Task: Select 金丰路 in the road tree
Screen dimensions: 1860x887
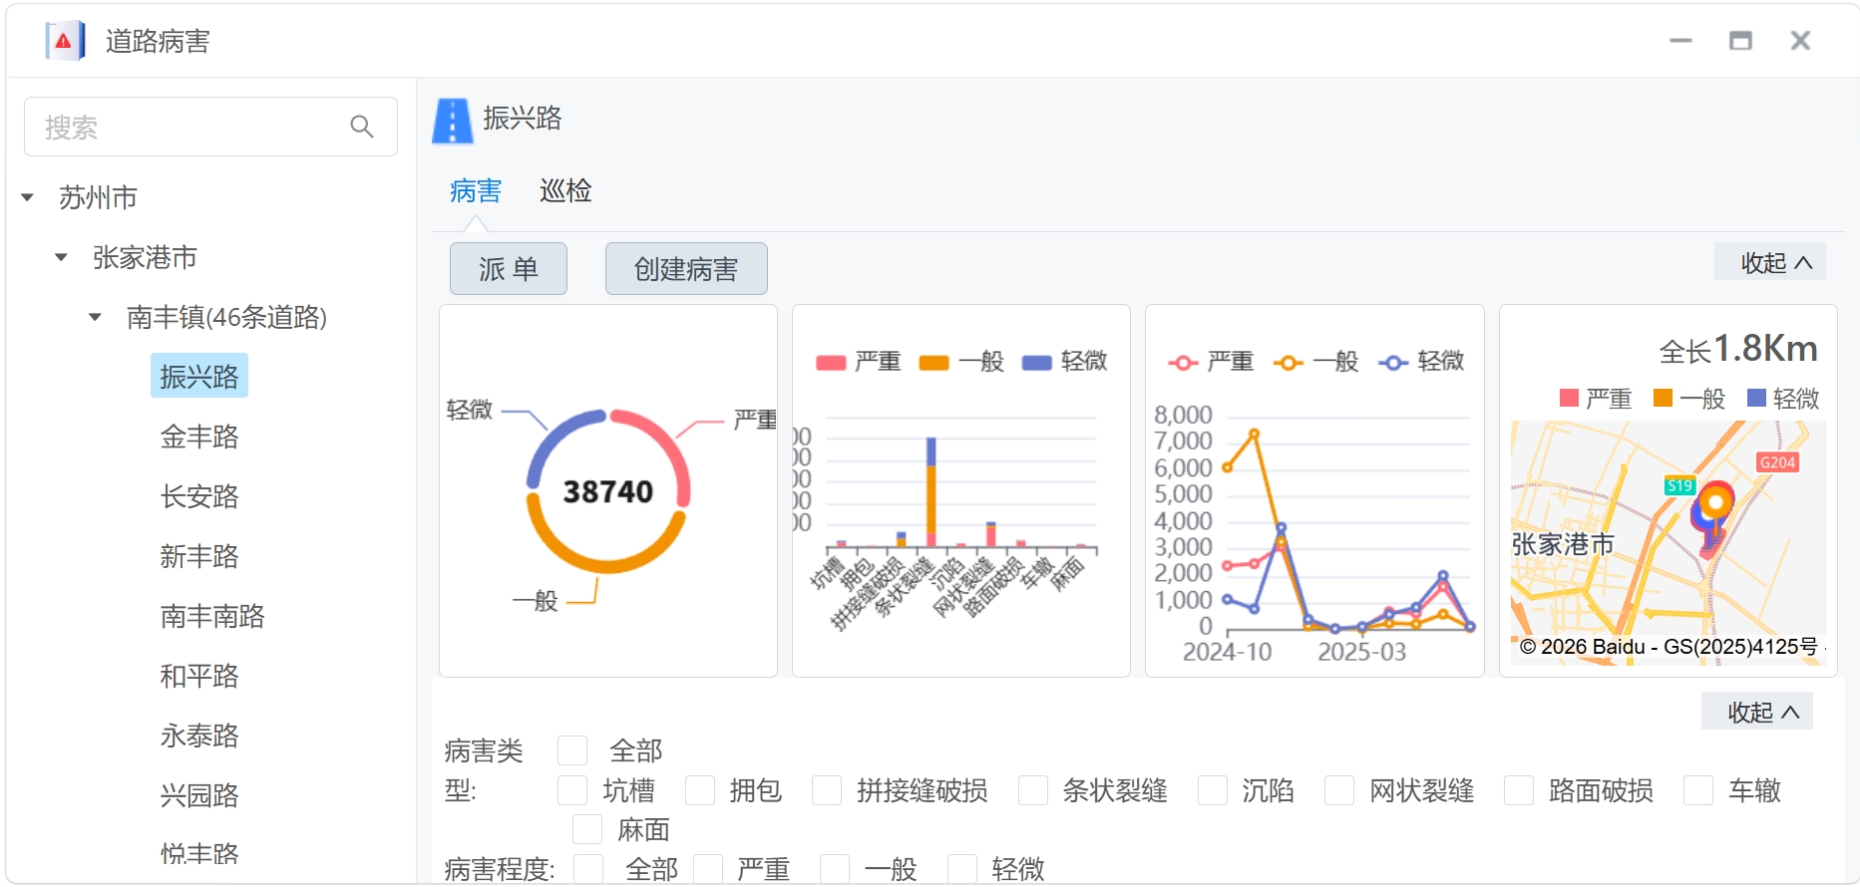Action: 199,437
